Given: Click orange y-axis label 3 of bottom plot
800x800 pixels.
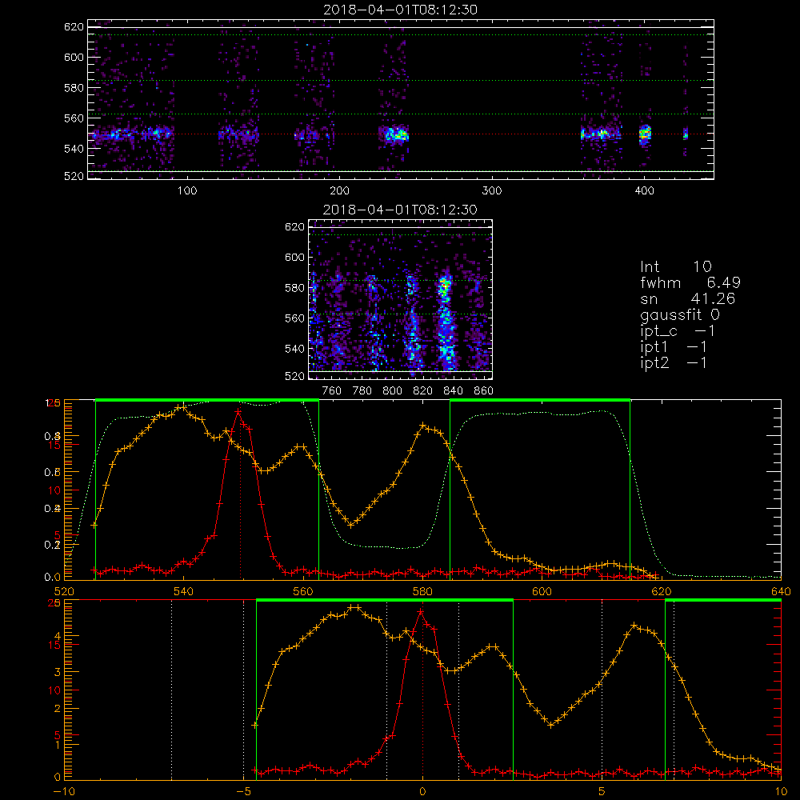Looking at the screenshot, I should [x=57, y=672].
